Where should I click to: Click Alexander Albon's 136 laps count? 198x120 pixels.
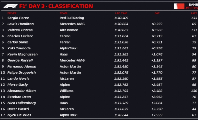pos(194,91)
